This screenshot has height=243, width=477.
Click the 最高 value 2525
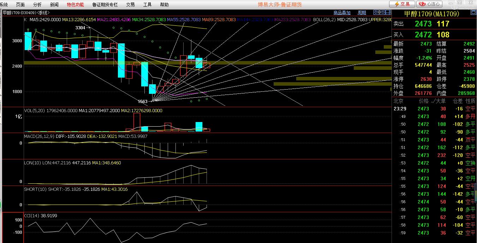[x=469, y=65]
